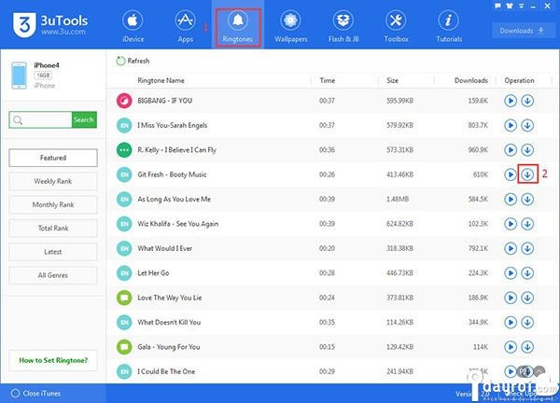Click the ringtone search input field
The width and height of the screenshot is (560, 403).
tap(40, 119)
